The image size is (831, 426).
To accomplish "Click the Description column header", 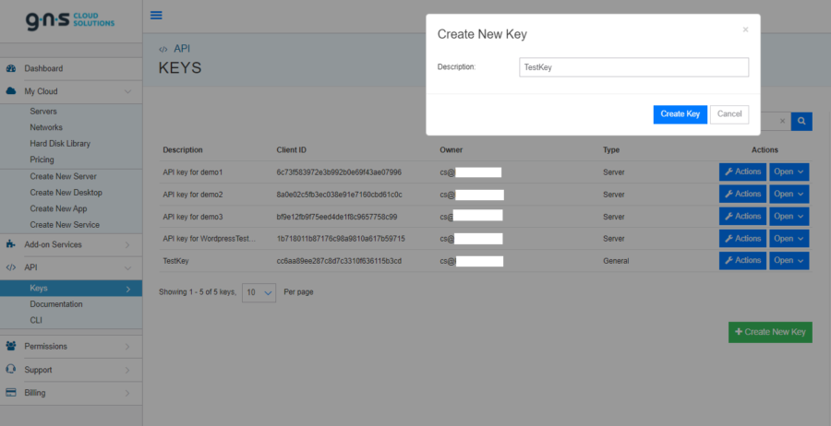I will coord(183,149).
